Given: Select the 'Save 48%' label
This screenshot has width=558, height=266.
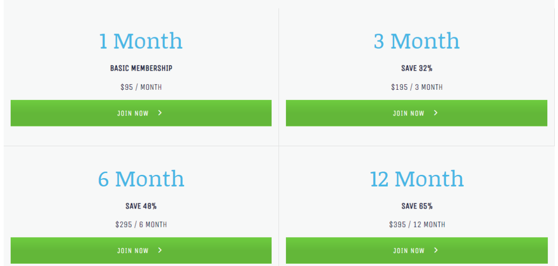Looking at the screenshot, I should coord(141,206).
